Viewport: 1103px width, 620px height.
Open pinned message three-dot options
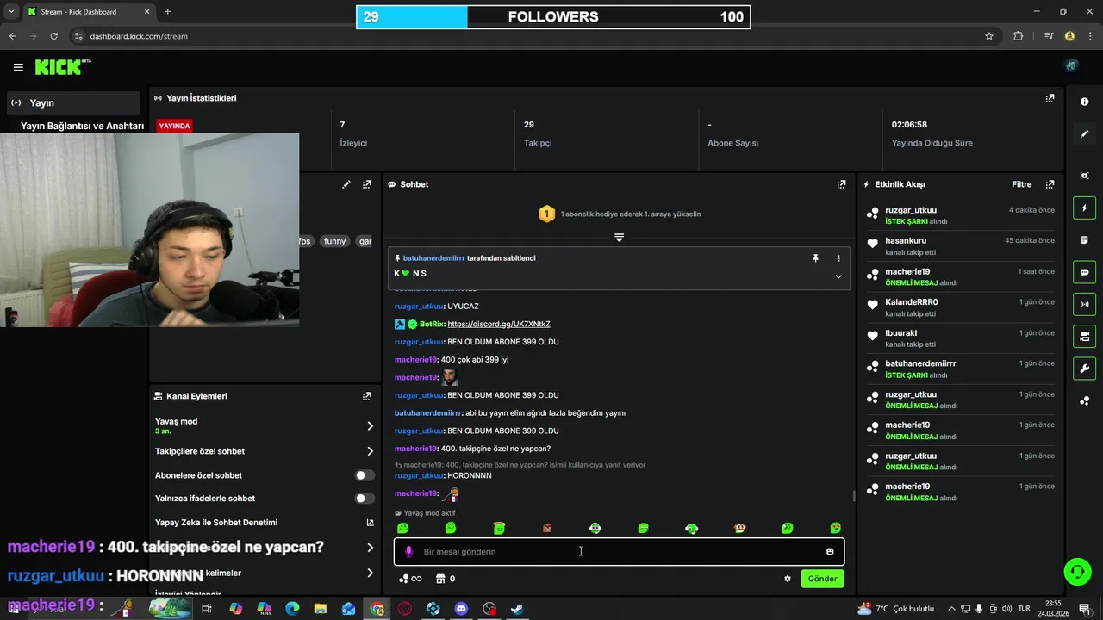tap(838, 258)
